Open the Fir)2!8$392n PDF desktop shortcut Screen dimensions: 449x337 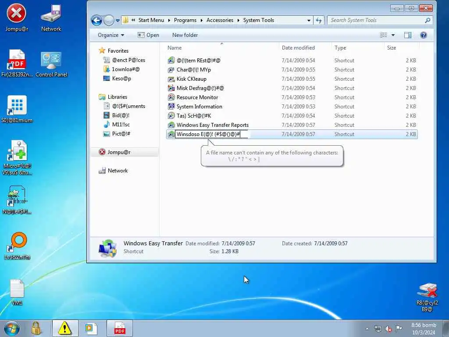(x=17, y=64)
